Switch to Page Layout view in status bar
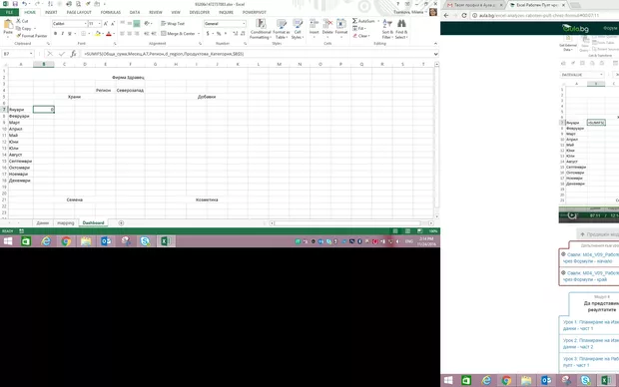The image size is (619, 387). 407,231
